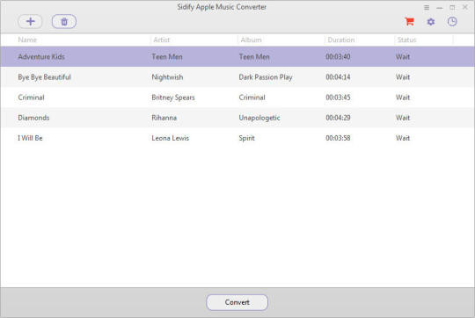The height and width of the screenshot is (318, 475).
Task: Click Teen Men in the Album column
Action: coord(254,56)
